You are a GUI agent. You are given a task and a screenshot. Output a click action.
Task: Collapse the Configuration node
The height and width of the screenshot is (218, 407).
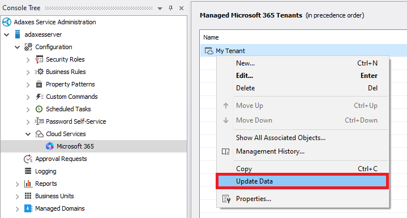[18, 47]
